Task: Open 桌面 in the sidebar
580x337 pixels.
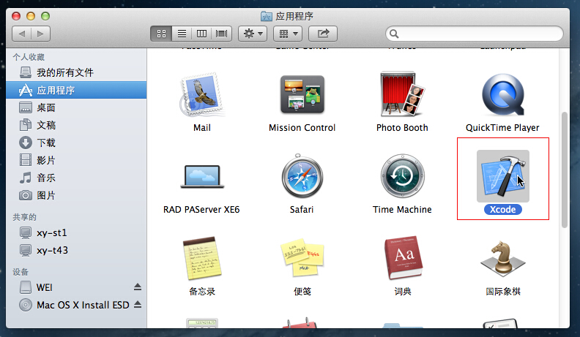Action: tap(76, 107)
